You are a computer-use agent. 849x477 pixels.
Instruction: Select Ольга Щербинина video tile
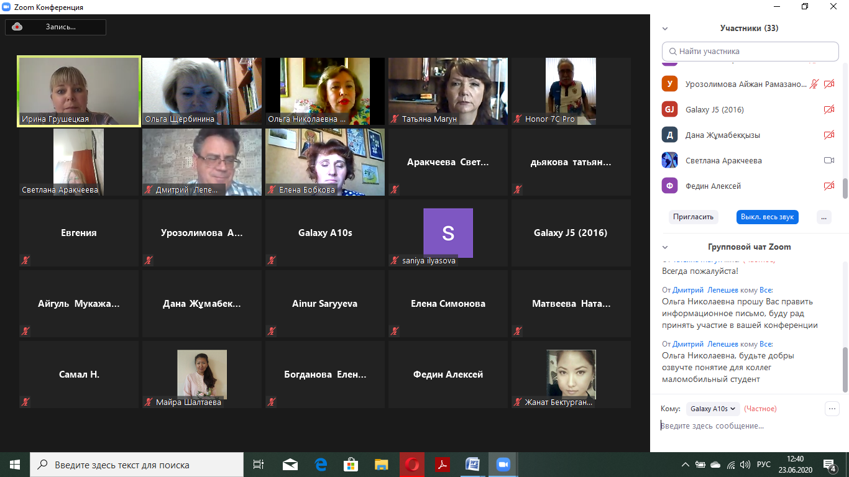coord(202,91)
